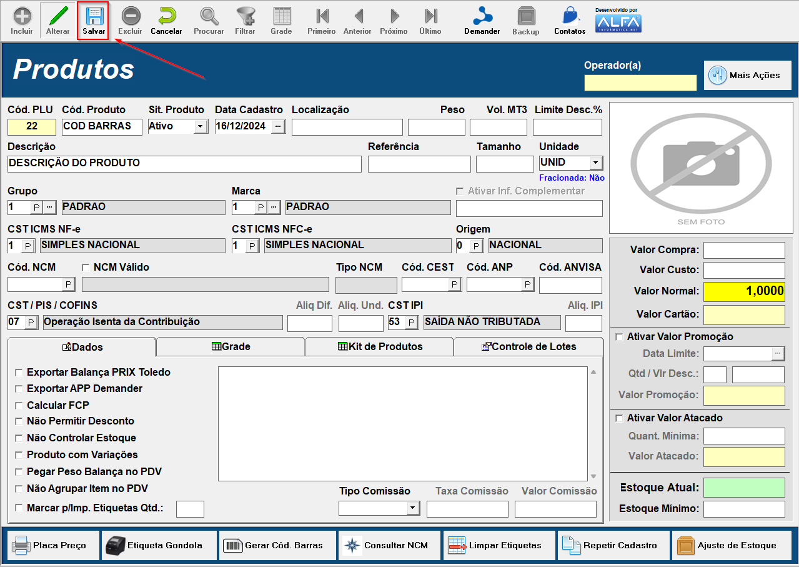The image size is (799, 567).
Task: Expand the Tipo Comissão combo box
Action: [413, 508]
